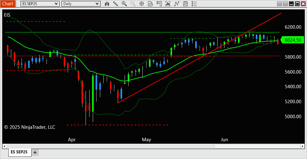307x159 pixels.
Task: Close the chart window
Action: point(303,4)
